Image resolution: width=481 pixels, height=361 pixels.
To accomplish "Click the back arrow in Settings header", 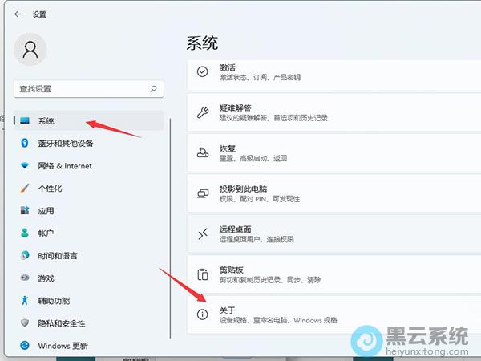I will [18, 14].
